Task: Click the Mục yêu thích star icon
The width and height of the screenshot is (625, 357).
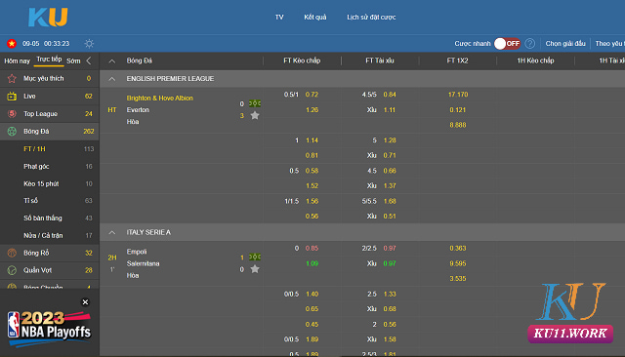Action: click(x=12, y=78)
